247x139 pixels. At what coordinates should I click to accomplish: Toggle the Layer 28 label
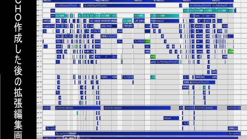pyautogui.click(x=39, y=133)
